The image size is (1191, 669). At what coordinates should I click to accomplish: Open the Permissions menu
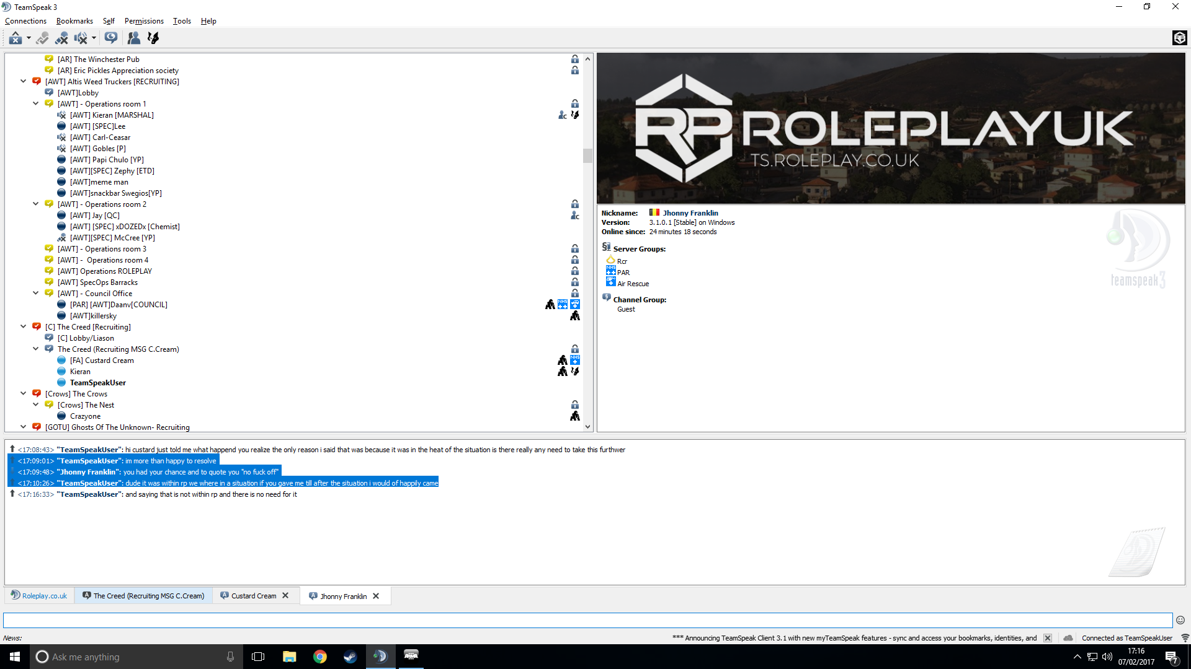point(144,21)
